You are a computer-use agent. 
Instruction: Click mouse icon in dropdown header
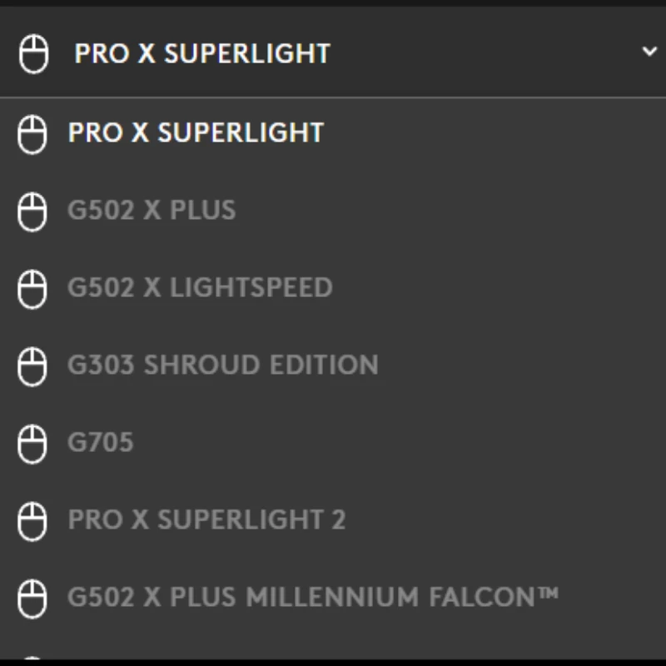tap(34, 54)
